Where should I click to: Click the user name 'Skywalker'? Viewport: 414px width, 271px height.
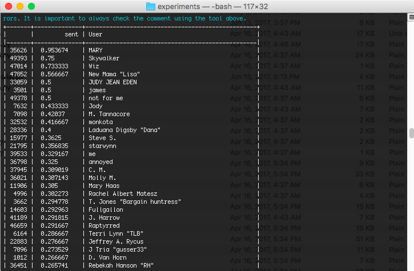(104, 58)
